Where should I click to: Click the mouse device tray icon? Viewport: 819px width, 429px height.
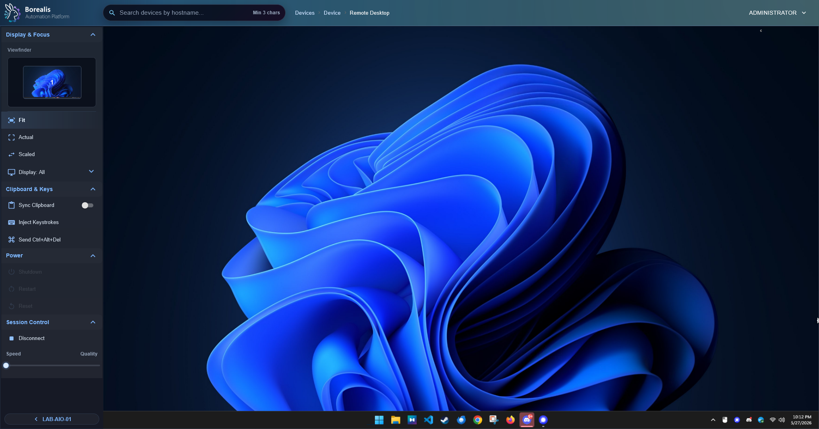tap(725, 420)
